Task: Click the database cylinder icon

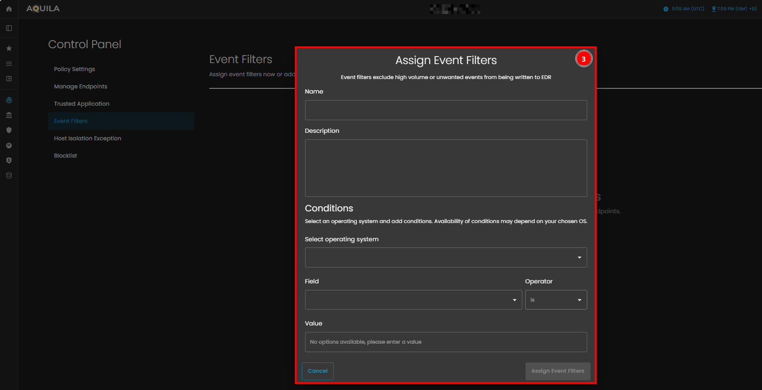Action: pos(9,175)
